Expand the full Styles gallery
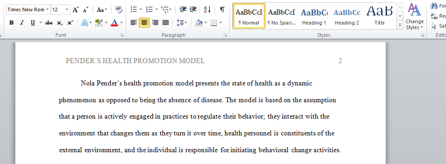The width and height of the screenshot is (446, 164). [x=400, y=25]
